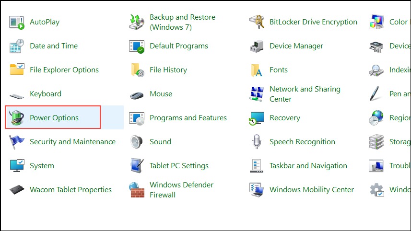Open Programs and Features
Image resolution: width=411 pixels, height=231 pixels.
tap(188, 118)
